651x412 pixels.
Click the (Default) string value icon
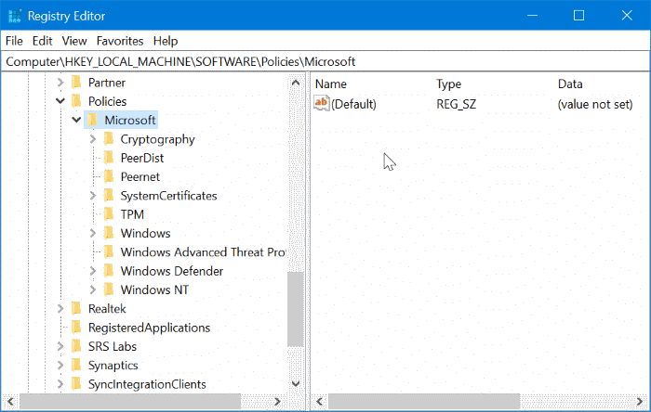point(322,104)
